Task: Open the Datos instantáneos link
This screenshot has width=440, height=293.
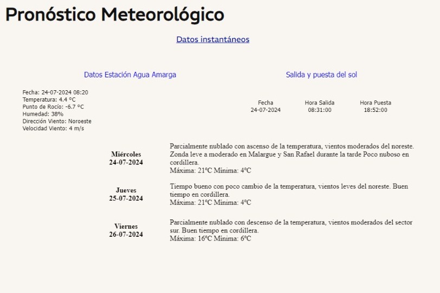Action: (212, 39)
